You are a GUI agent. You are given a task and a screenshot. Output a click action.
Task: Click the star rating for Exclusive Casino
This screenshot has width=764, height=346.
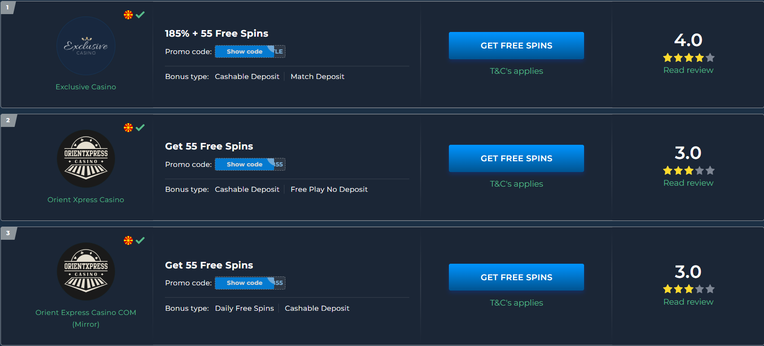click(x=689, y=58)
